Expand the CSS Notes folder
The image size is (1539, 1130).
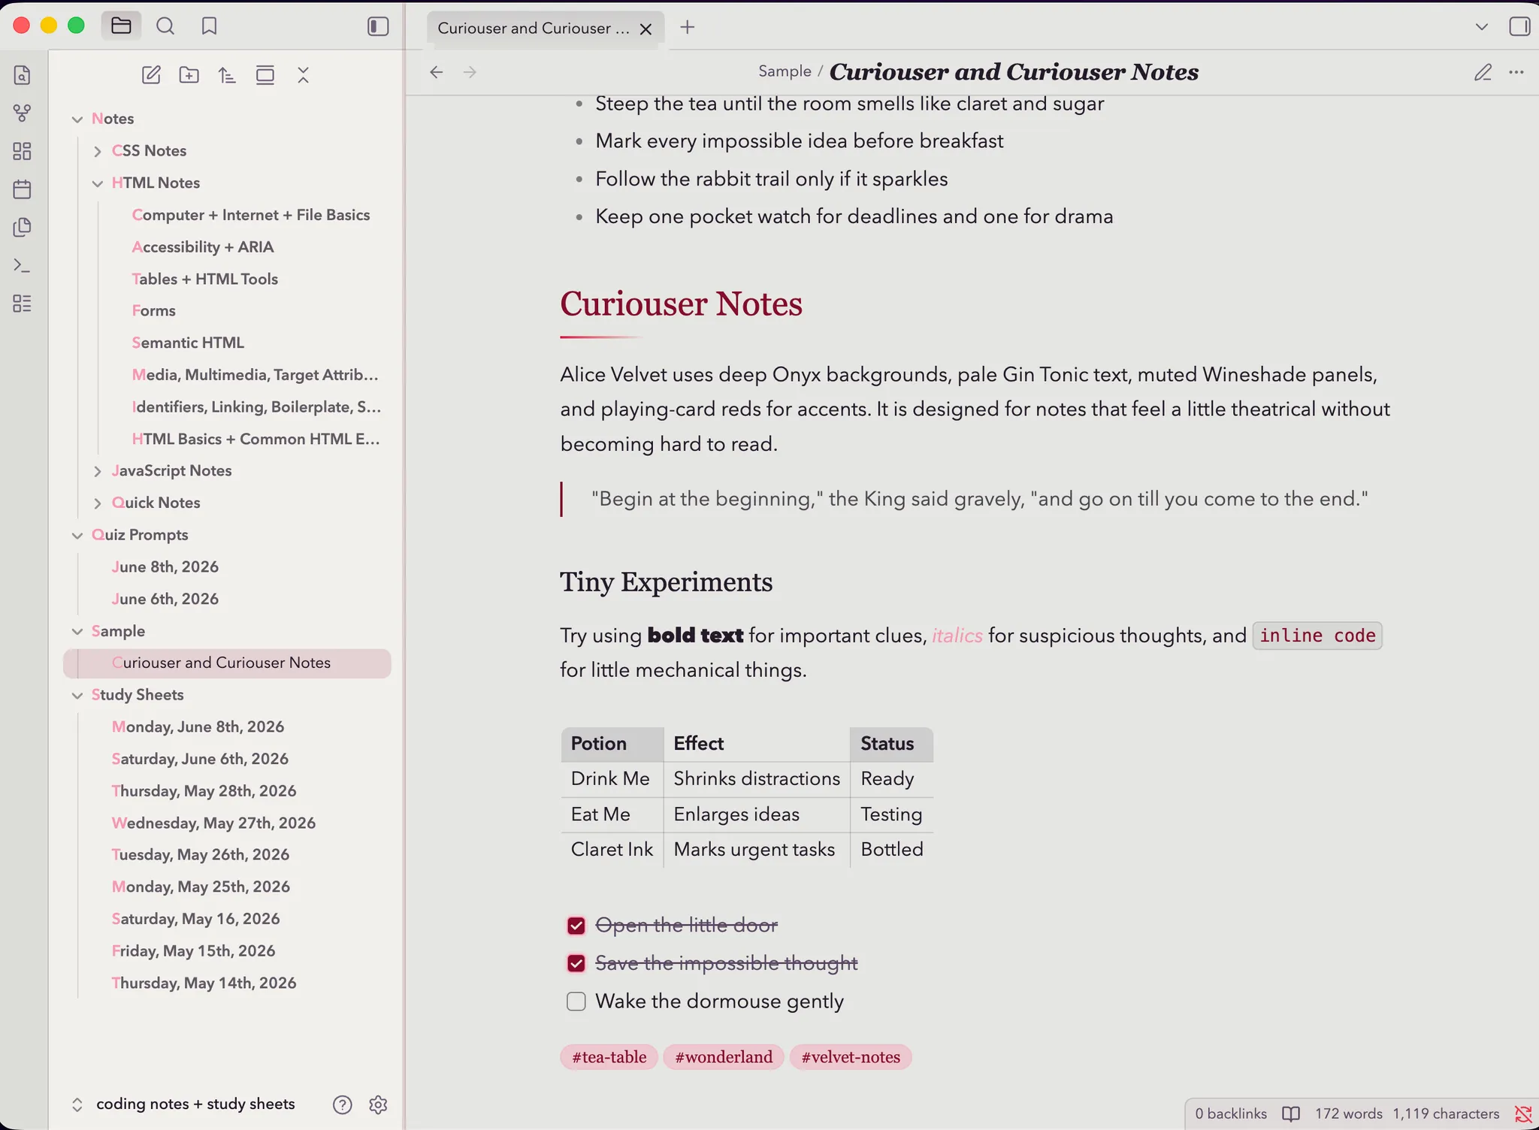point(98,151)
